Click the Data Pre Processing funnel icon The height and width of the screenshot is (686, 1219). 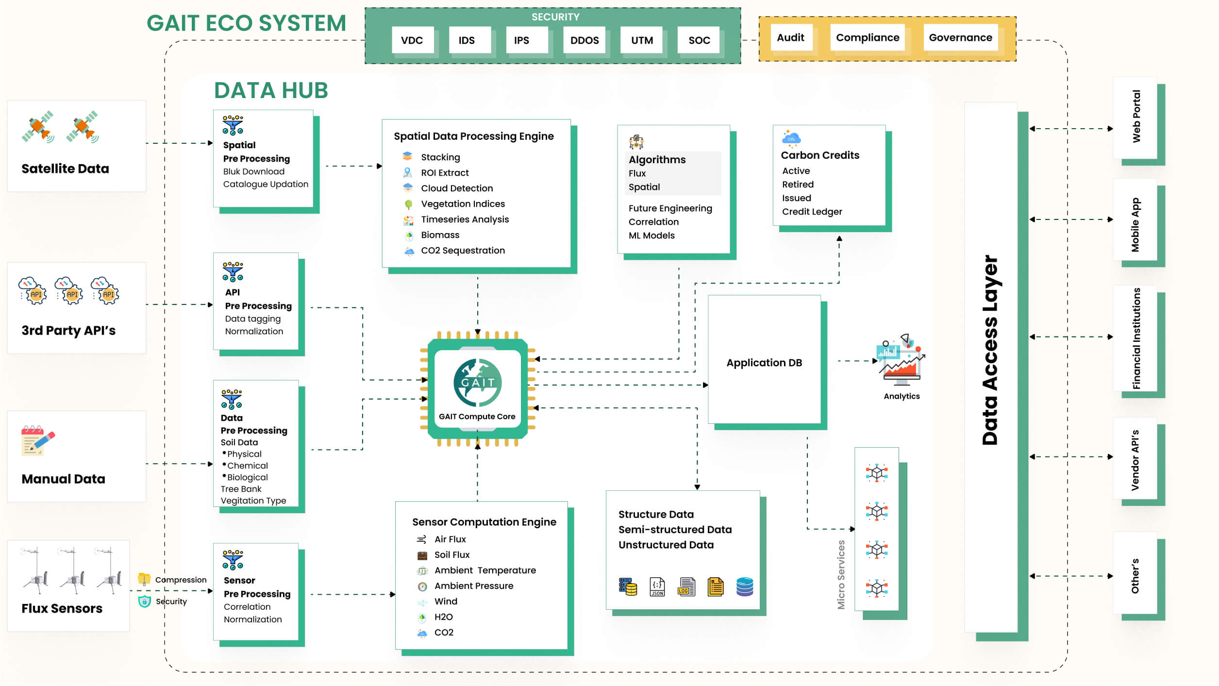[232, 399]
